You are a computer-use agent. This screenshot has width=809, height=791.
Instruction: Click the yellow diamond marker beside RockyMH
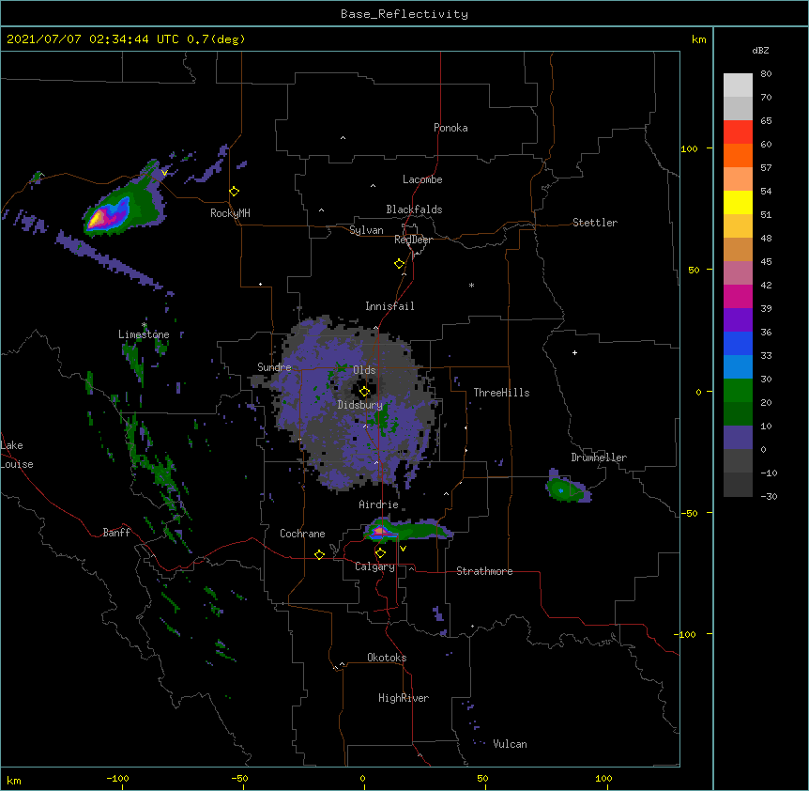[235, 192]
